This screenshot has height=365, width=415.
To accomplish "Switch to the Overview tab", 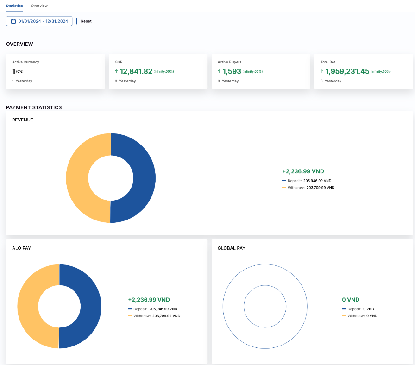I will click(x=39, y=6).
